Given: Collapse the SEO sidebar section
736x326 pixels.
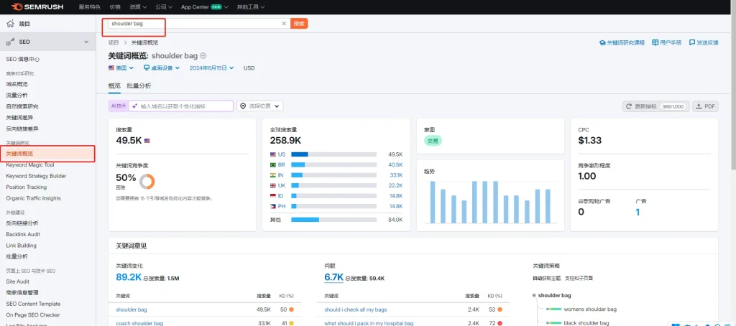Looking at the screenshot, I should [86, 42].
